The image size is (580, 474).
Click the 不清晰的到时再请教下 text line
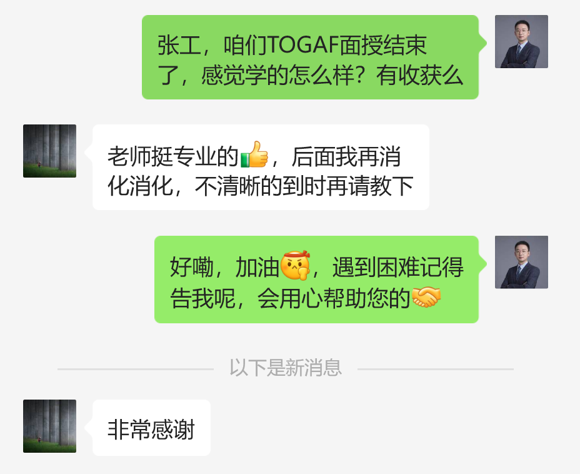pyautogui.click(x=304, y=186)
